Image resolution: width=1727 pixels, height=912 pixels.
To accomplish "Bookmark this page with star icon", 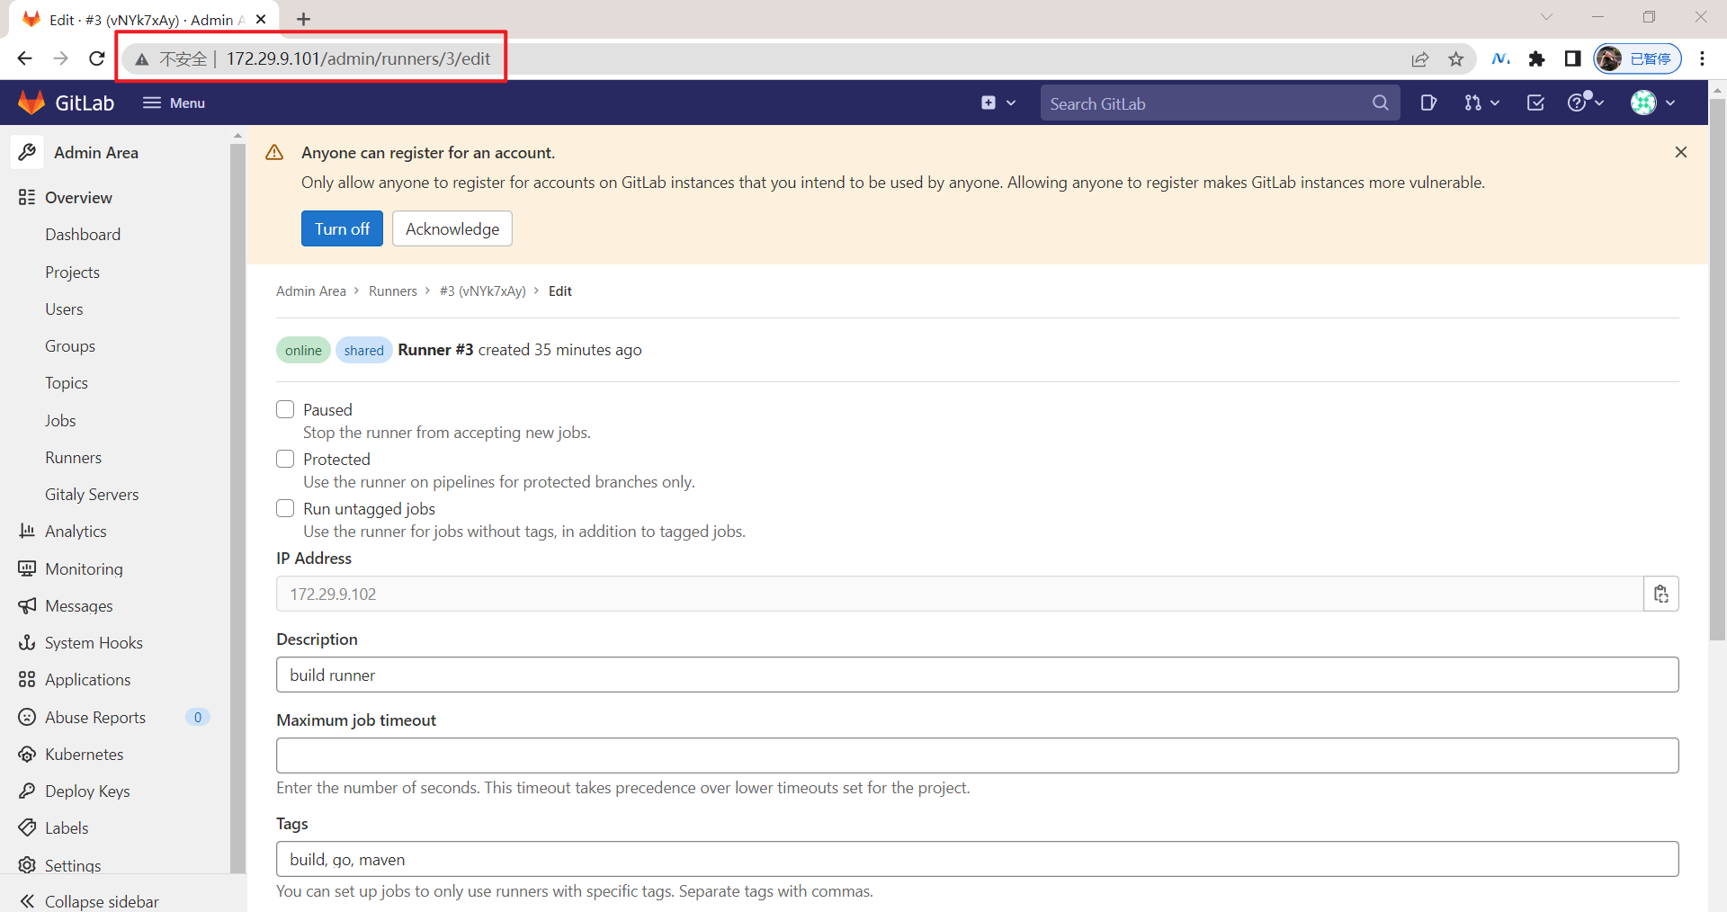I will (x=1455, y=59).
